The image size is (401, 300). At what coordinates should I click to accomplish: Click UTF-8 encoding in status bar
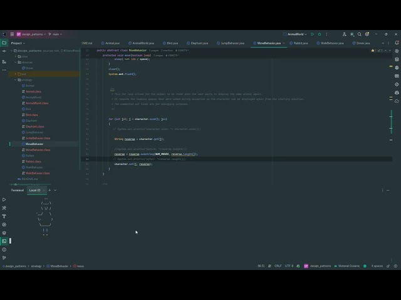[289, 266]
